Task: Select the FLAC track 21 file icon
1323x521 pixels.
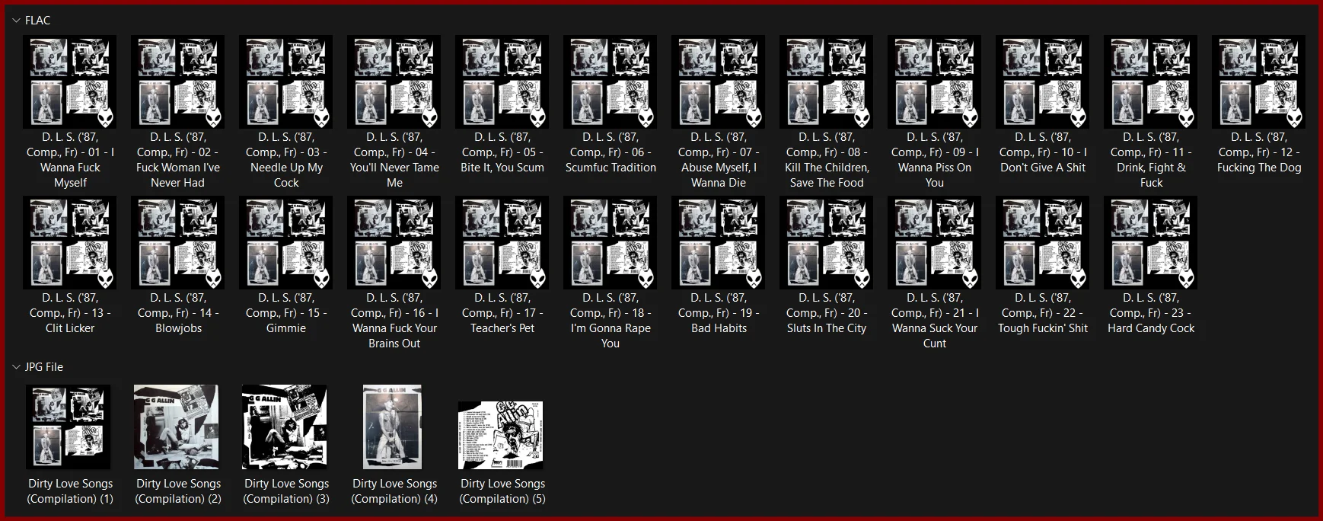Action: coord(935,242)
